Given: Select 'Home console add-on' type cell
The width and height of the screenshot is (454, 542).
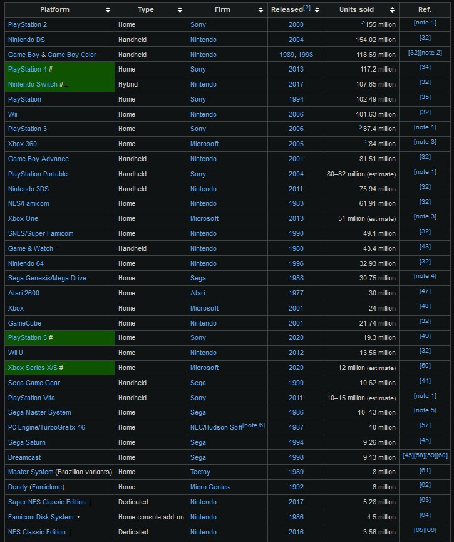Looking at the screenshot, I should point(151,517).
